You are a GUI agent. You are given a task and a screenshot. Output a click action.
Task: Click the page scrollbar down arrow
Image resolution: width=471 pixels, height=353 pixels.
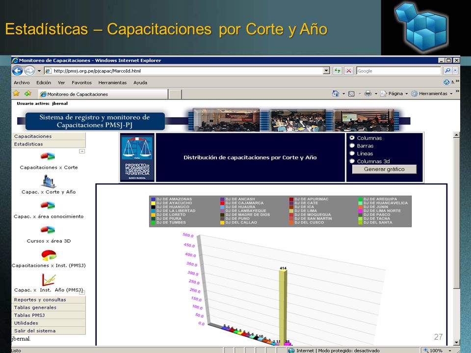coord(457,343)
